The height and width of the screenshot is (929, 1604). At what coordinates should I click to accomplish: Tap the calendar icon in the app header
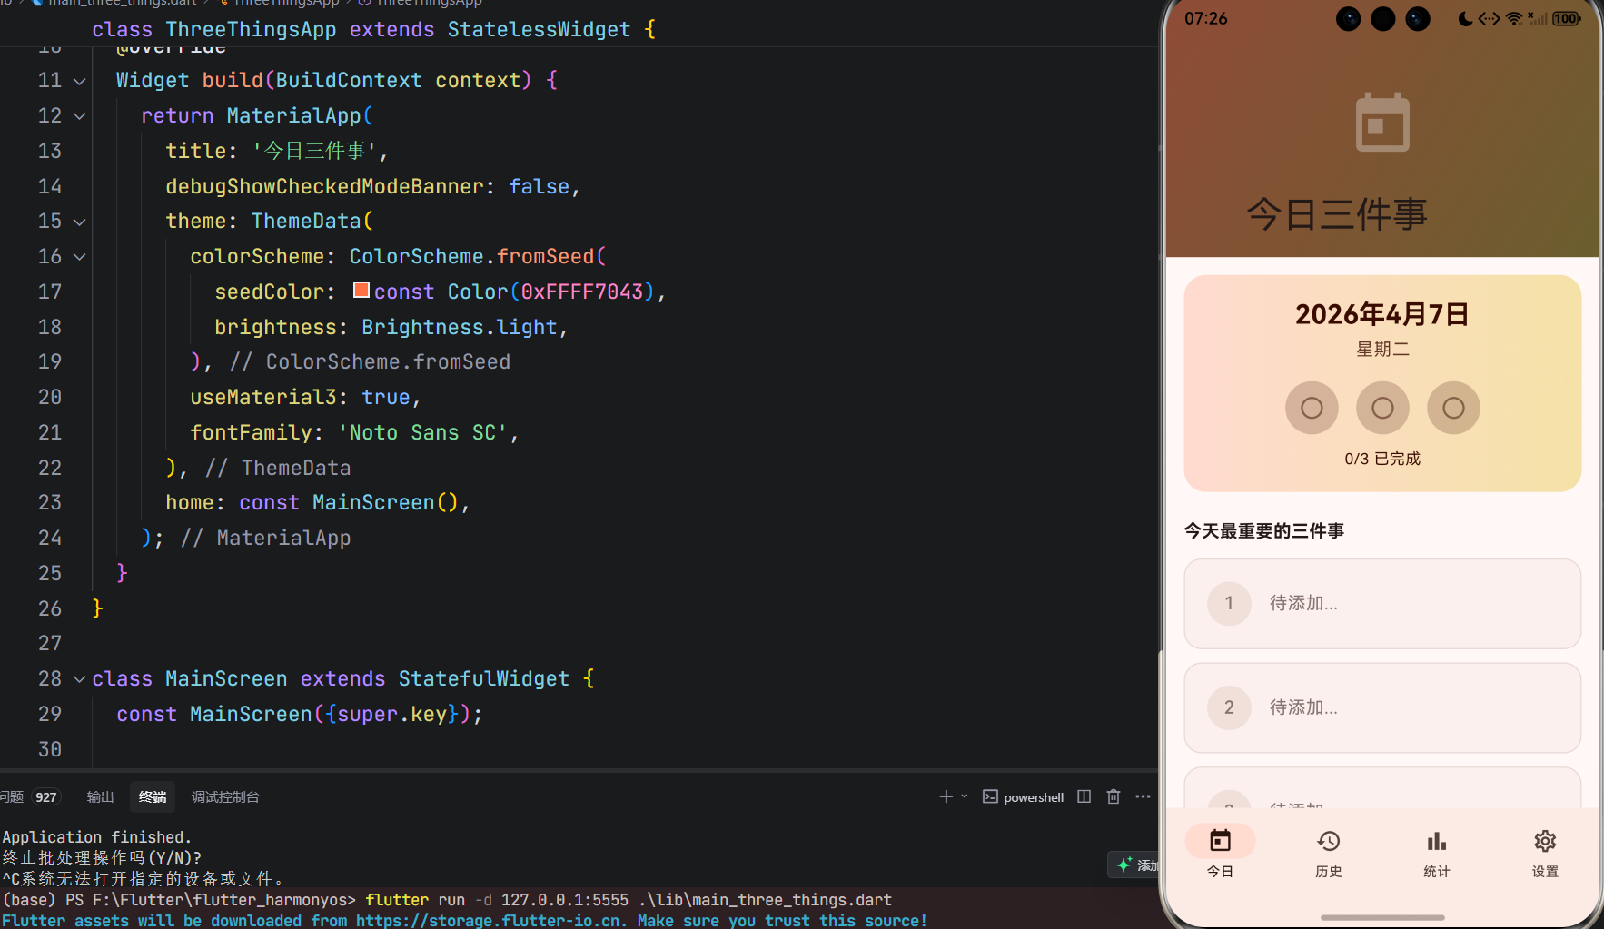(1382, 122)
